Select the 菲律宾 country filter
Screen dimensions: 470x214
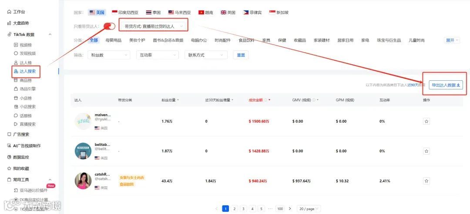point(252,13)
